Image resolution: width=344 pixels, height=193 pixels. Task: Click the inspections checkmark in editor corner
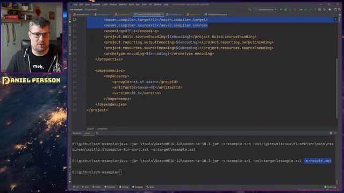point(335,19)
